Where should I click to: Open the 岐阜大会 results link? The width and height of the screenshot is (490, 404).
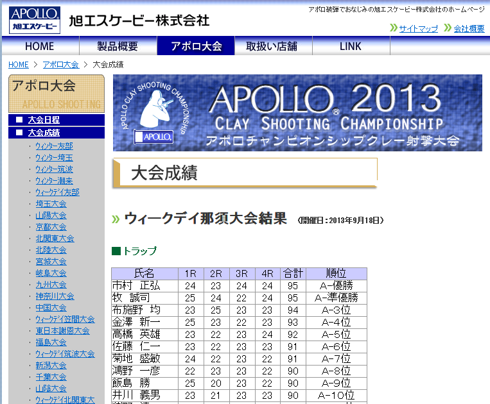tap(51, 273)
